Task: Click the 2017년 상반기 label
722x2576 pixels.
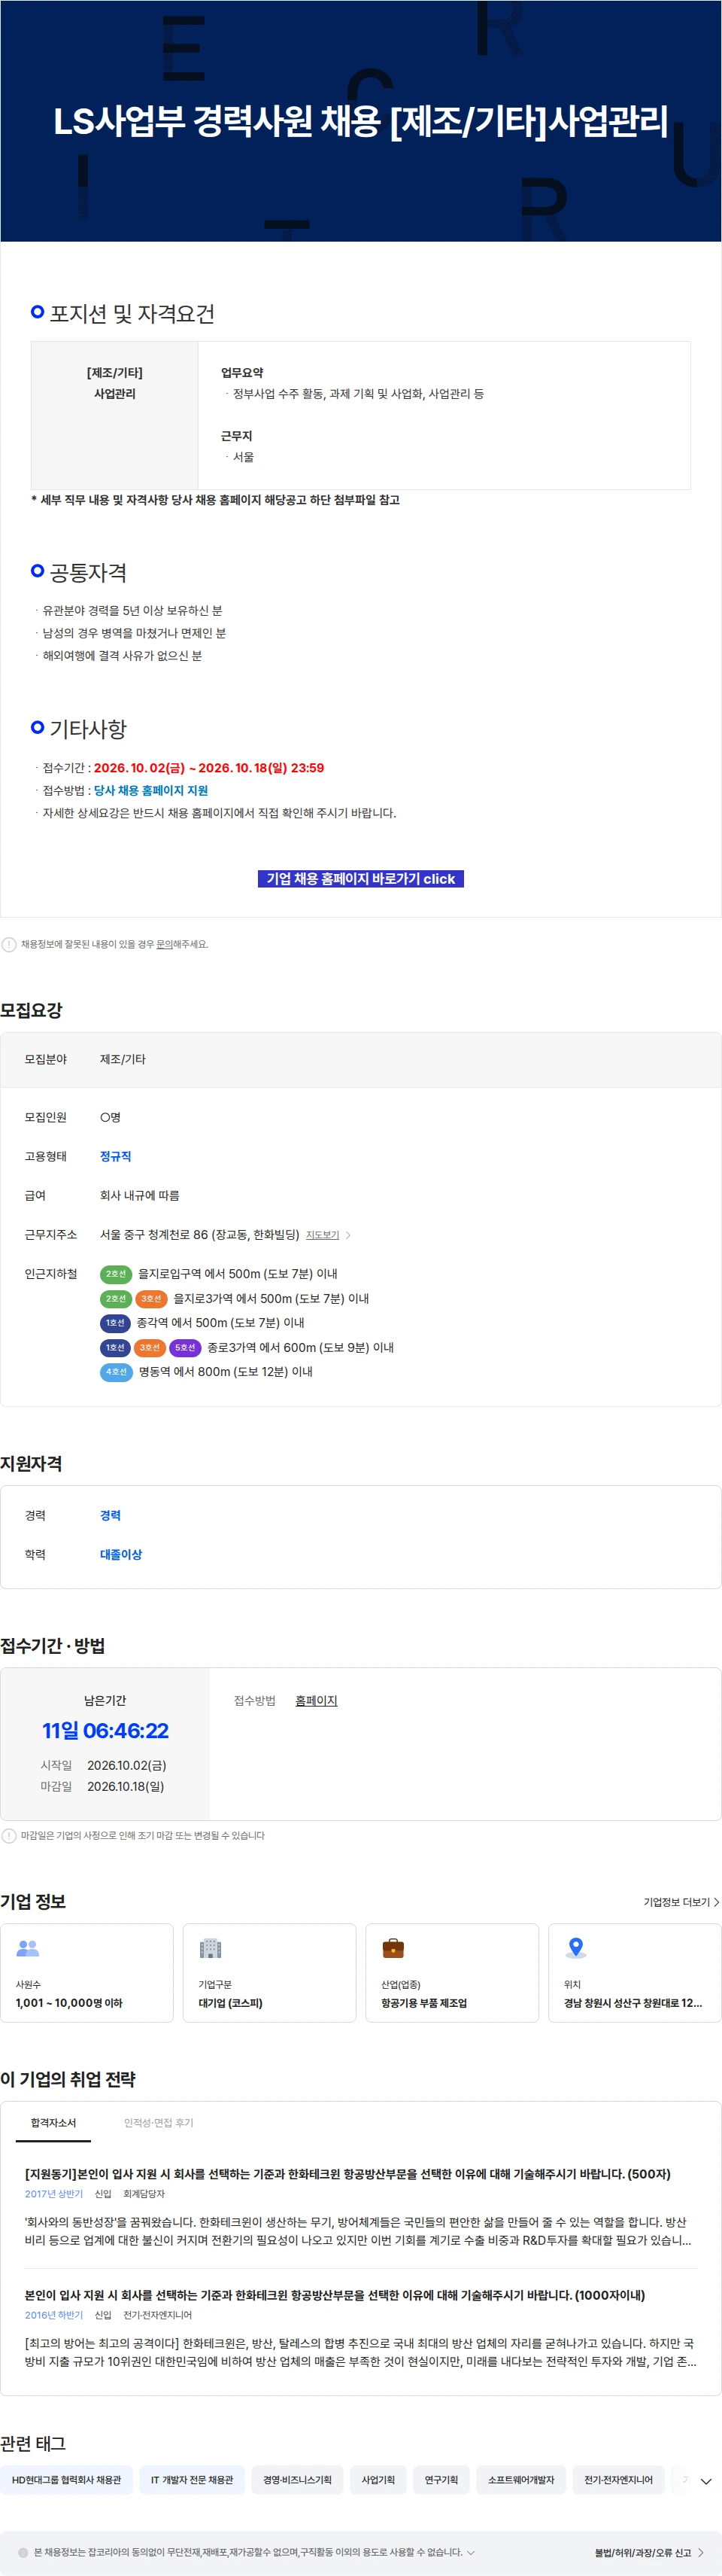Action: point(54,2194)
